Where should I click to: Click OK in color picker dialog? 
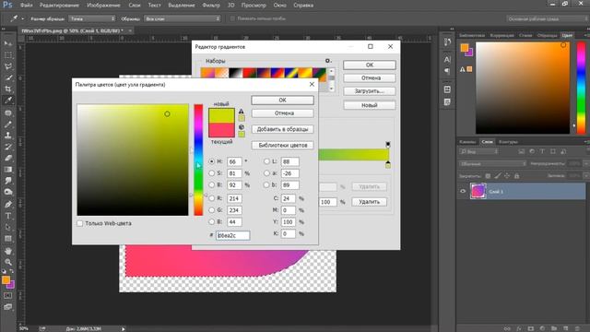pyautogui.click(x=282, y=101)
